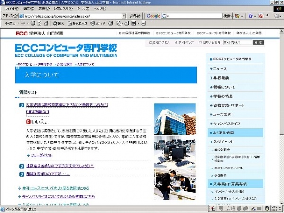This screenshot has height=213, width=284.
Task: Click the IME language bar first icon
Action: coord(213,209)
